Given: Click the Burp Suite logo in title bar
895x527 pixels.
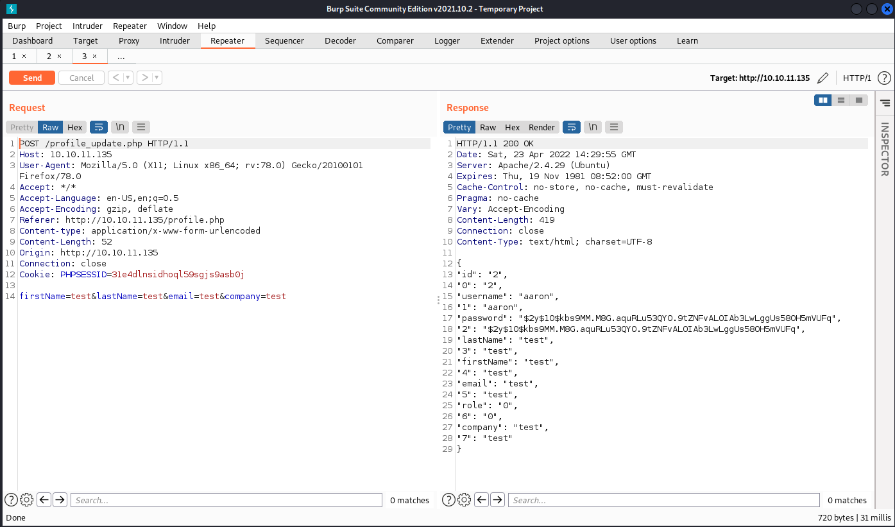Looking at the screenshot, I should [12, 9].
